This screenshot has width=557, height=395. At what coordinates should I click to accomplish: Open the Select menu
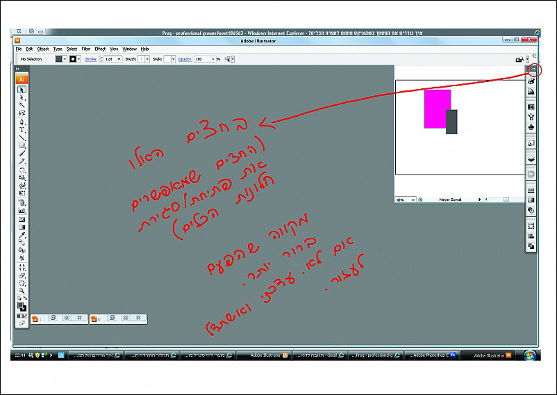(72, 49)
